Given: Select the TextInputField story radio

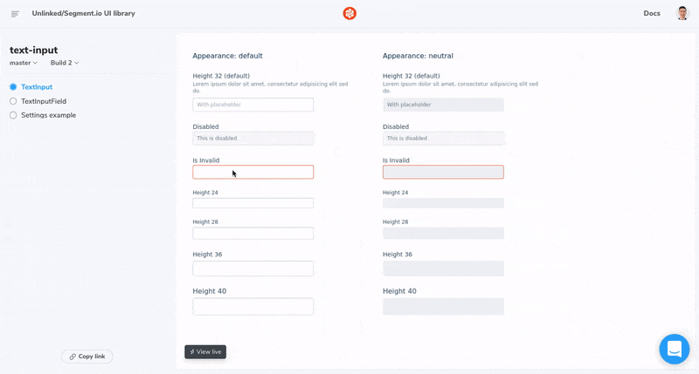Looking at the screenshot, I should (13, 101).
